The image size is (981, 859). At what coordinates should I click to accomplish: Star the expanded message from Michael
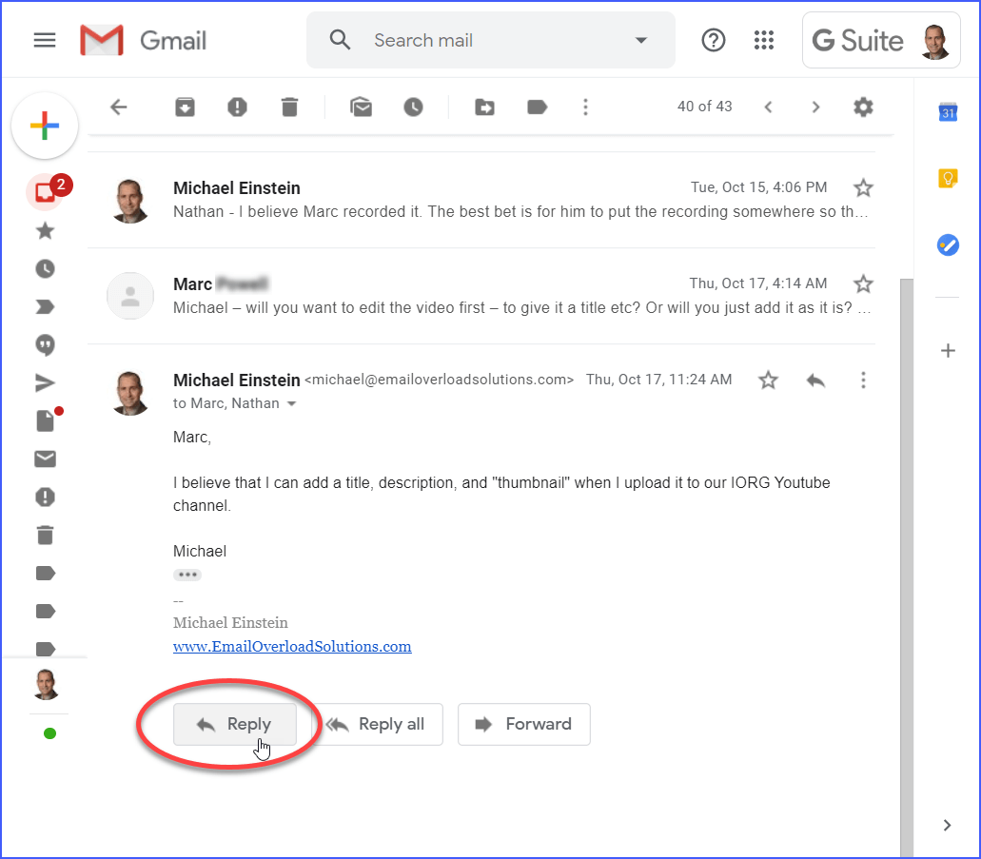768,380
